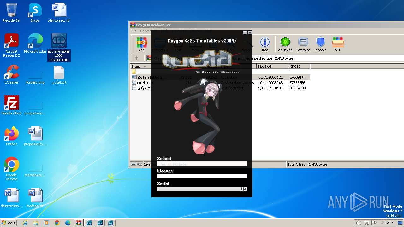Select the toofees.rtf desktop file
Viewport: 404px width, 227px height.
coord(35,198)
